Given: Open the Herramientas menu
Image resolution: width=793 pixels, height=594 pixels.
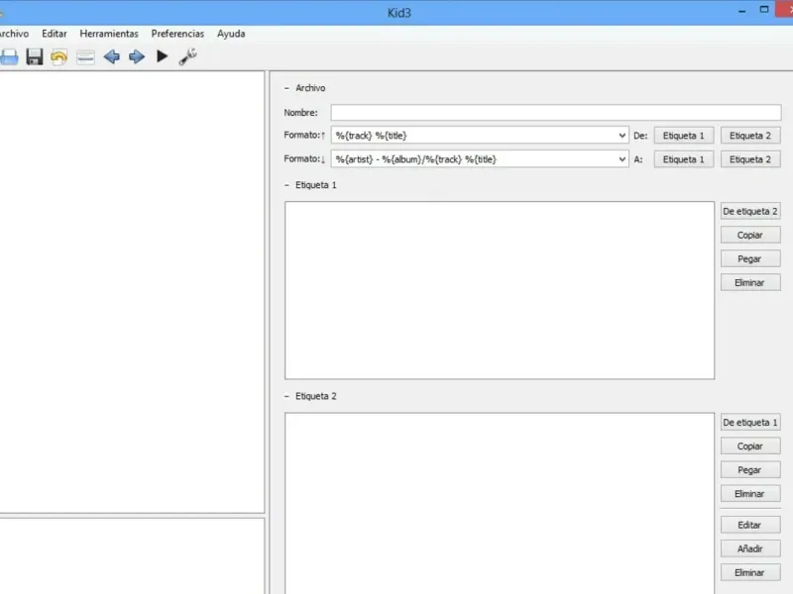Looking at the screenshot, I should pos(109,34).
